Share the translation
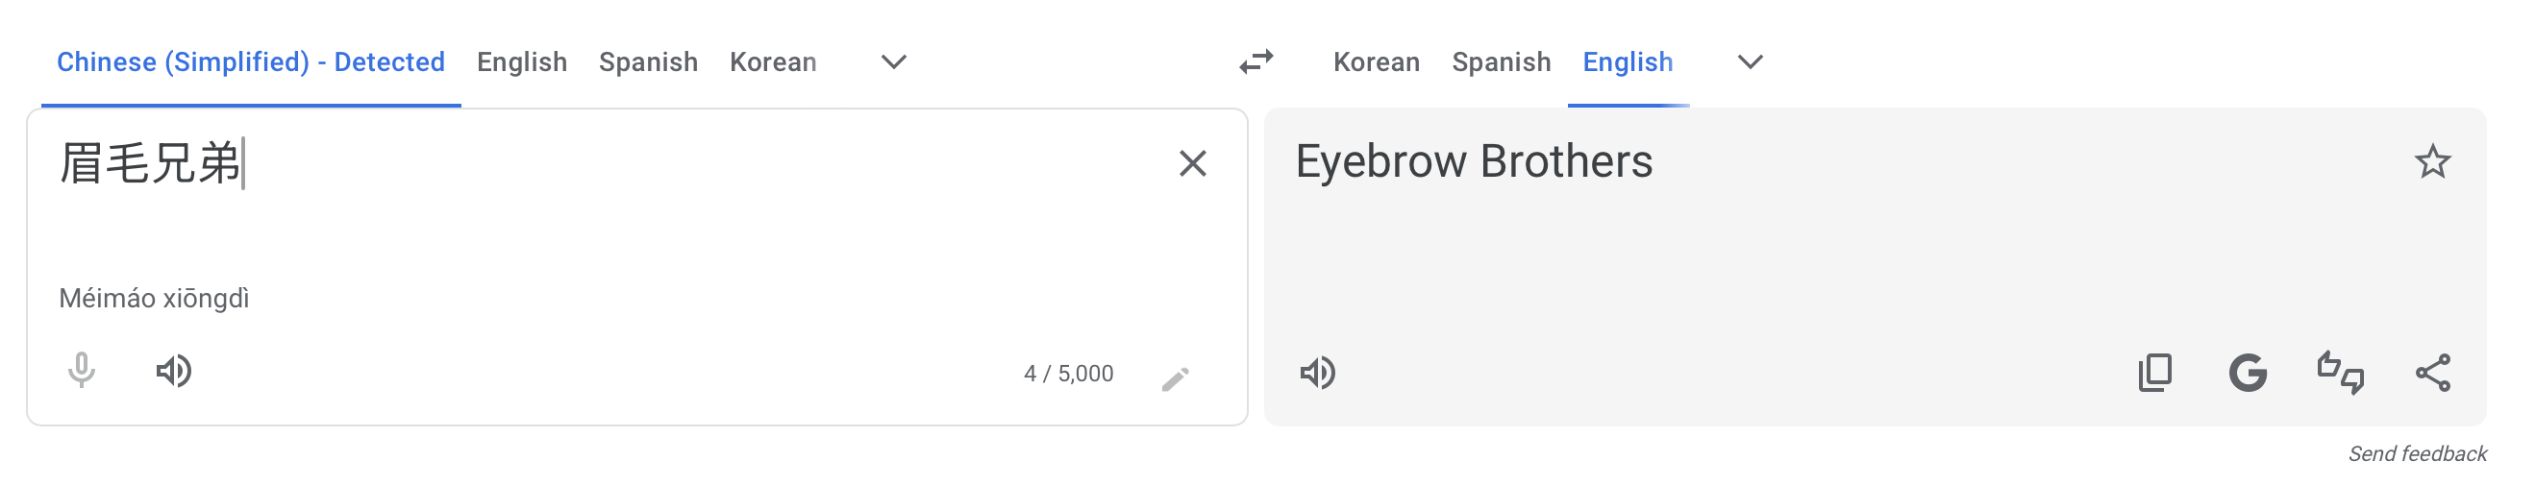Viewport: 2536px width, 486px height. point(2432,373)
